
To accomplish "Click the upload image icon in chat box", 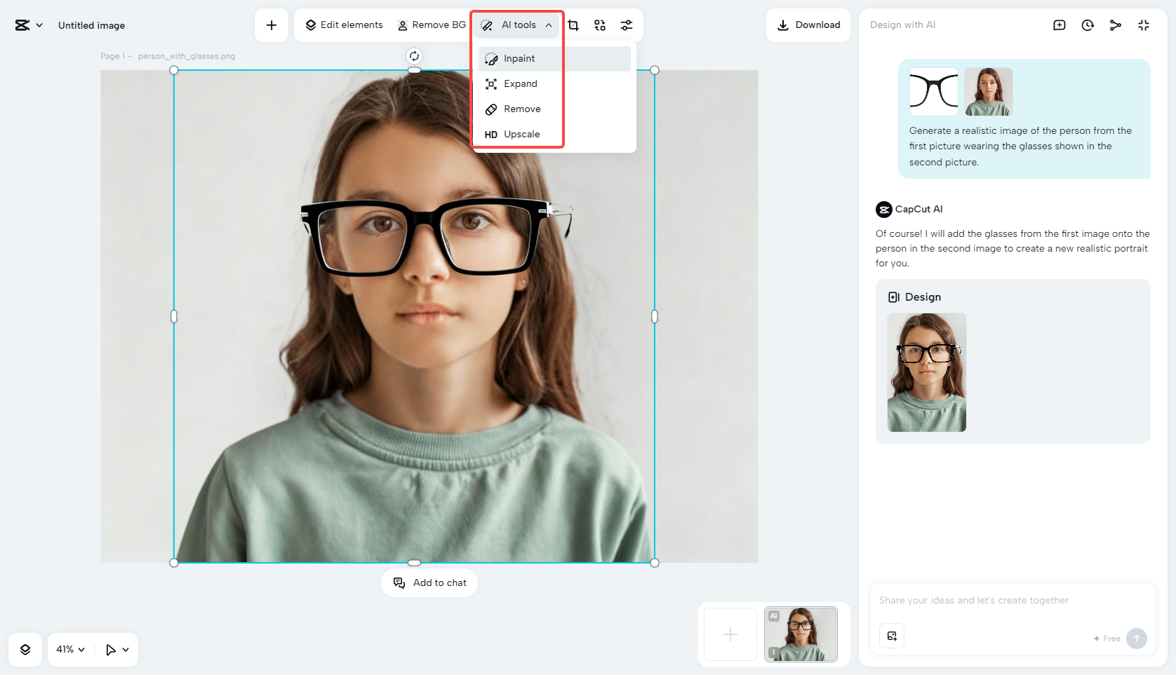I will point(892,636).
